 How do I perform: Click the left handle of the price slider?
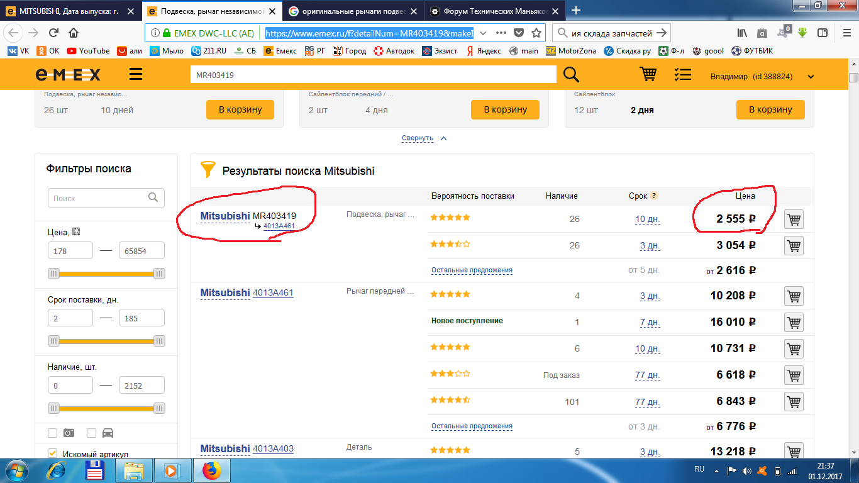[x=54, y=274]
